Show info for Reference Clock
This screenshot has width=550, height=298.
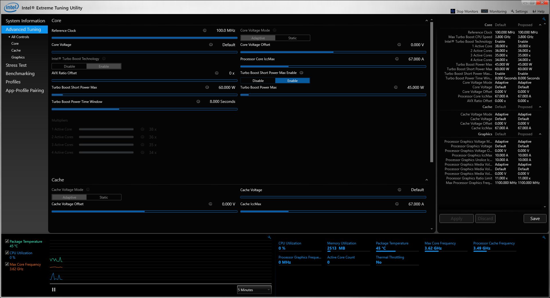coord(205,30)
